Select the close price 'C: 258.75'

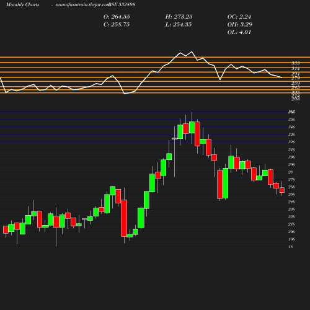117,25
